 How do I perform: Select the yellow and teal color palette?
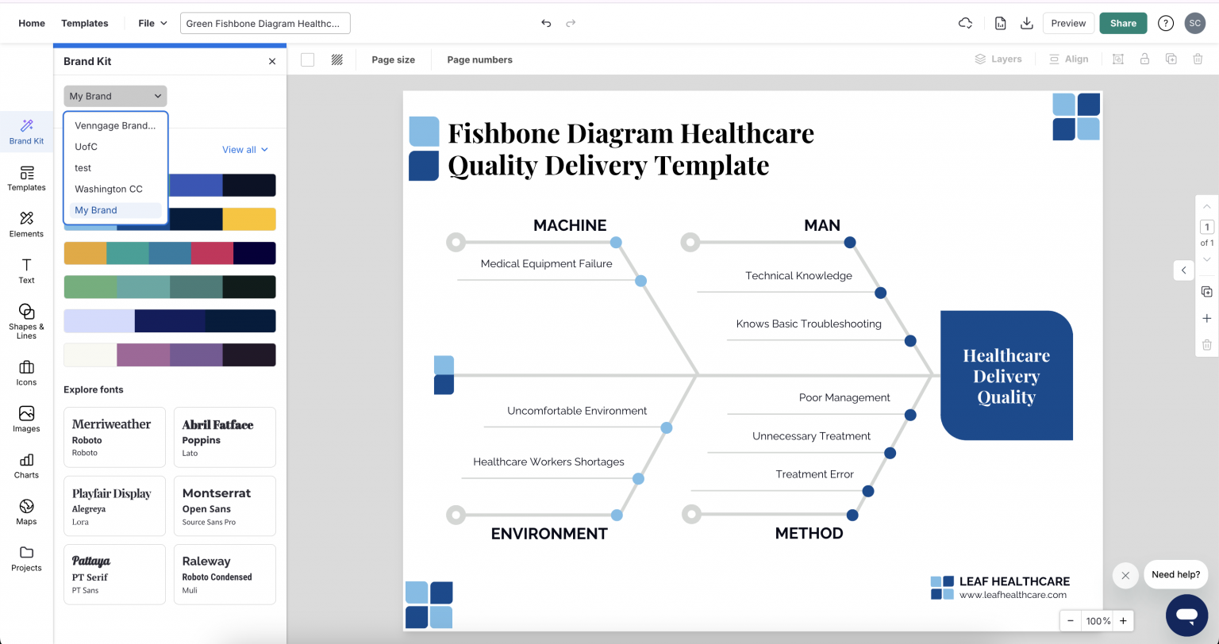point(169,252)
